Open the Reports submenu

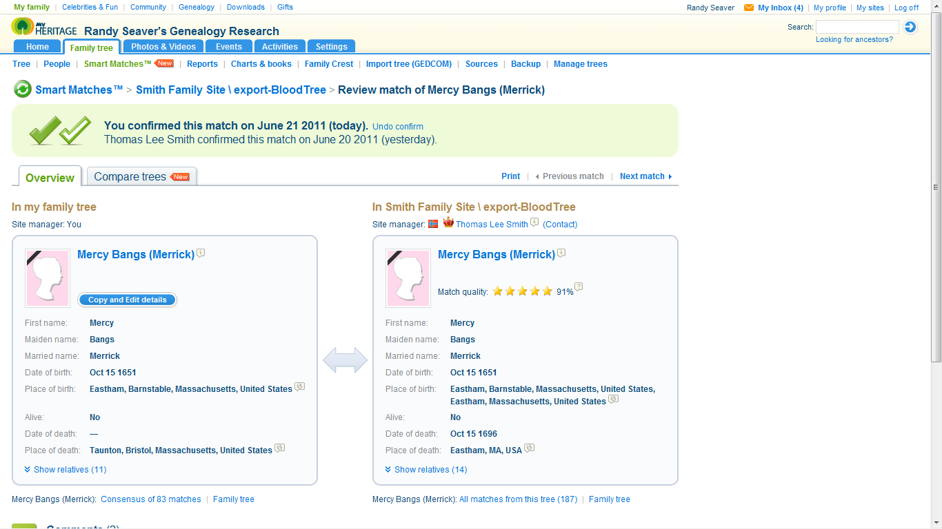pyautogui.click(x=202, y=64)
